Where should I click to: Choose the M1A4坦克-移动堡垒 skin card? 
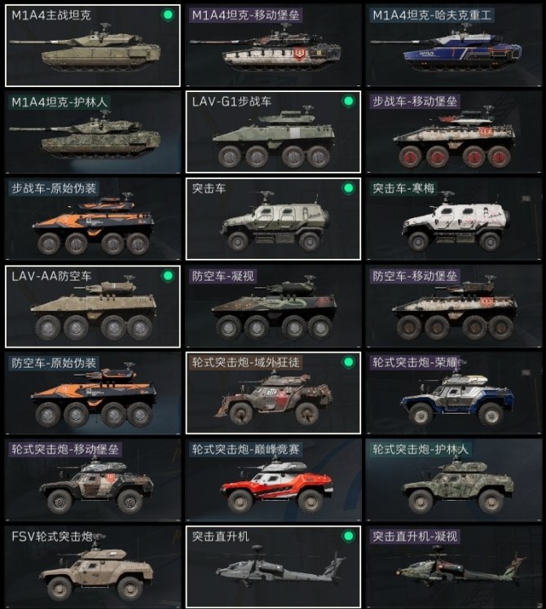point(273,46)
